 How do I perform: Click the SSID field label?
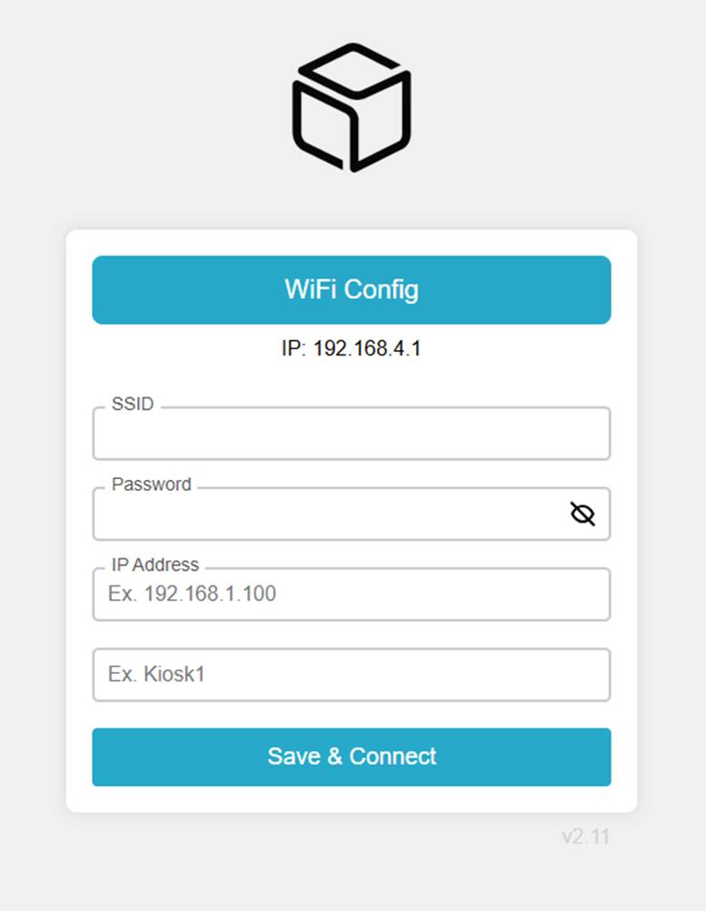coord(133,405)
